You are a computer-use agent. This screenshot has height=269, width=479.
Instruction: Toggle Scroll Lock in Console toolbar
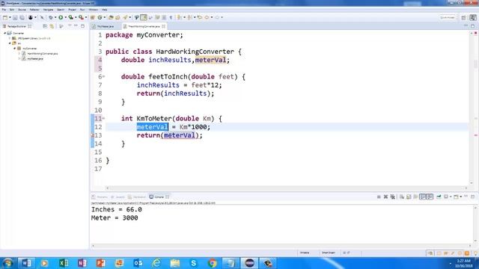pos(409,197)
